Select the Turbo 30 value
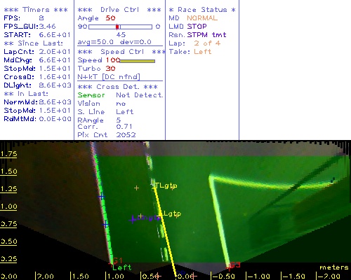 110,69
